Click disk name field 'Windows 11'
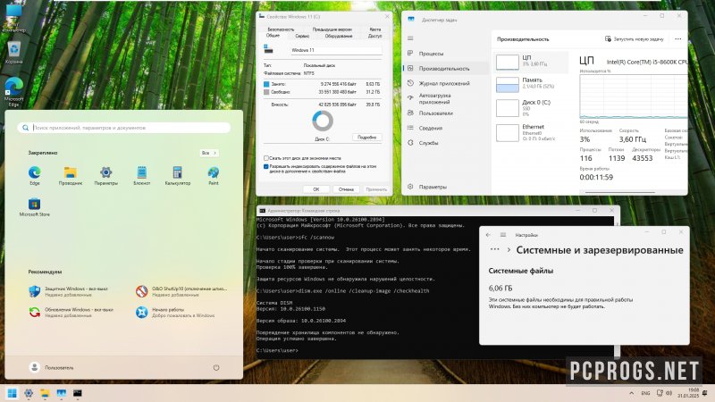The height and width of the screenshot is (402, 715). pos(336,50)
